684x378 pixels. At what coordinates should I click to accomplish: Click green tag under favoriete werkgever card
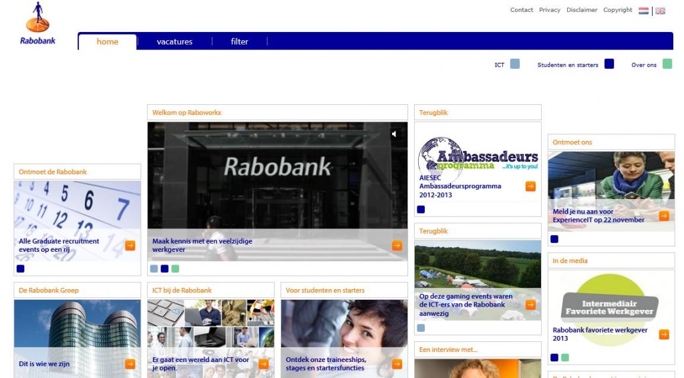pyautogui.click(x=565, y=358)
